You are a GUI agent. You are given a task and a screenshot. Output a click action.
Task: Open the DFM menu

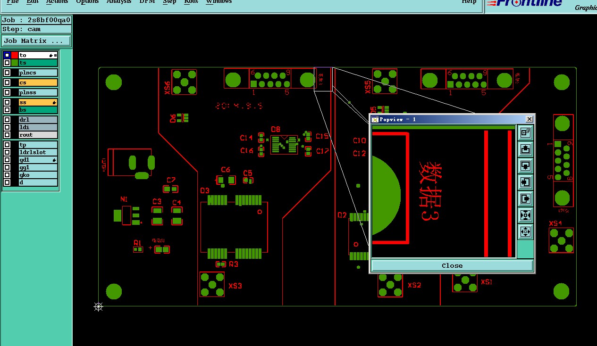147,2
